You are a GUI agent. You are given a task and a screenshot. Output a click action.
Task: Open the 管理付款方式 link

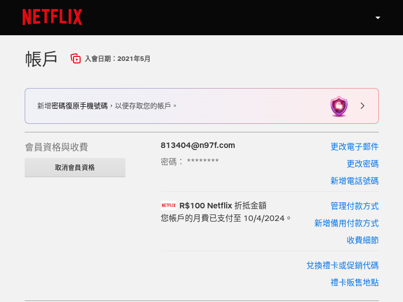coord(355,206)
